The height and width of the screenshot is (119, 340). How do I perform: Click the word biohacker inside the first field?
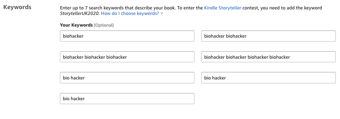pos(73,36)
